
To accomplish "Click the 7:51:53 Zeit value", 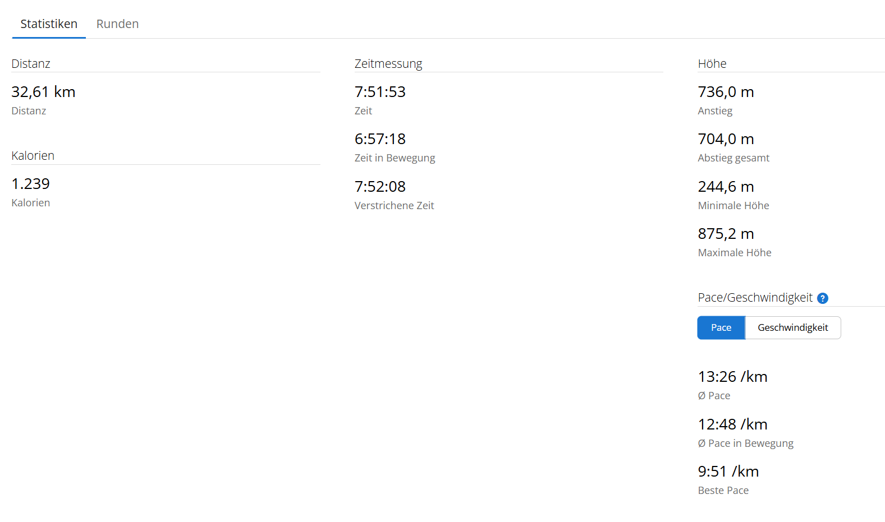I will [380, 92].
